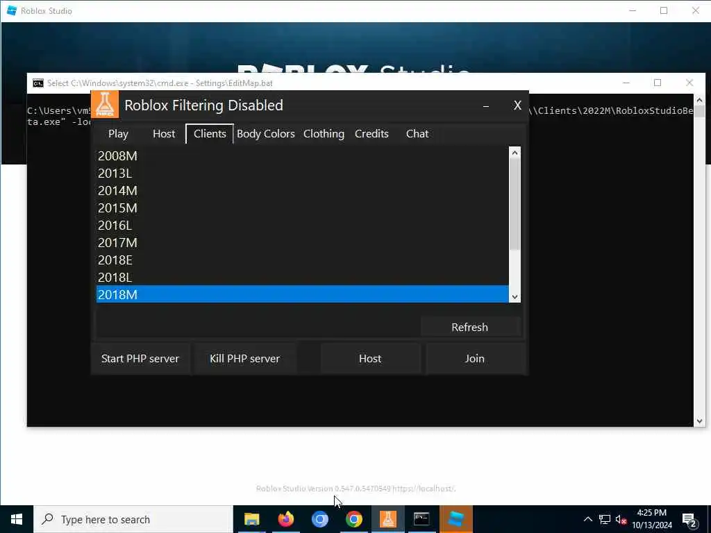Click the launcher's orange flask logo
The image size is (711, 533).
coord(105,104)
